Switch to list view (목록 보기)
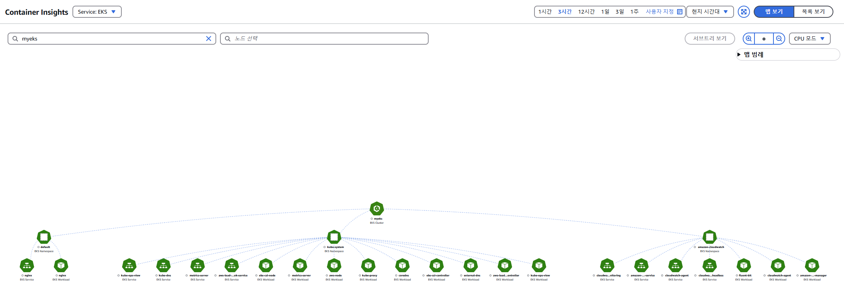This screenshot has height=307, width=844. click(813, 12)
